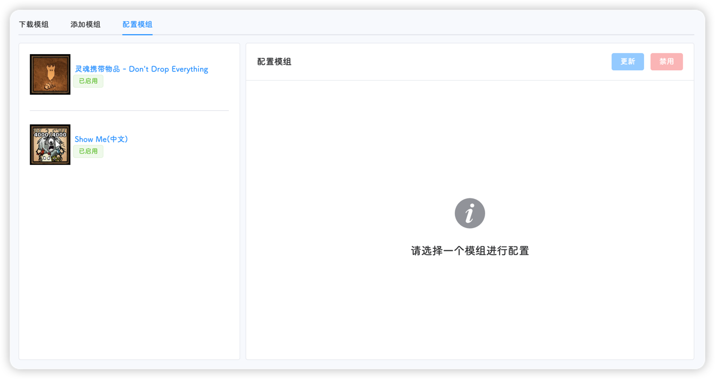Open 灵魂携带物品 - Don't Drop Everything mod link

(141, 69)
